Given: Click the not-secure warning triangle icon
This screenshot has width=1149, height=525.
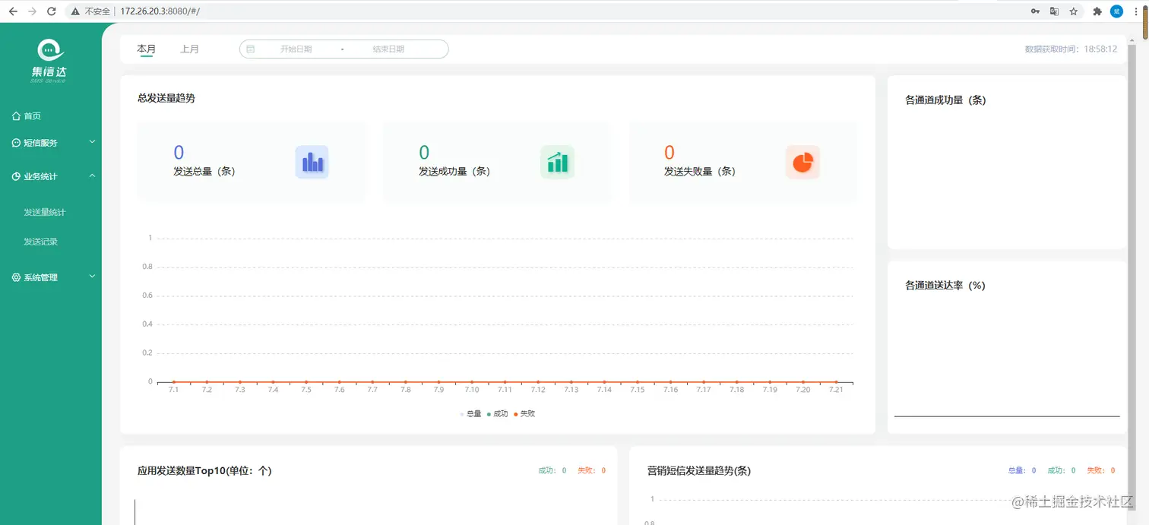Looking at the screenshot, I should (x=75, y=11).
